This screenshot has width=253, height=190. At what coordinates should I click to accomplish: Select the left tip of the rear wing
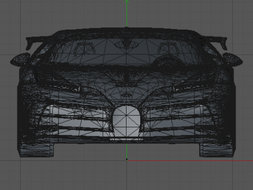pyautogui.click(x=30, y=43)
